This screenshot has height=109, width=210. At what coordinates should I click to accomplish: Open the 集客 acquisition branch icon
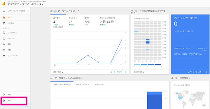4,44
